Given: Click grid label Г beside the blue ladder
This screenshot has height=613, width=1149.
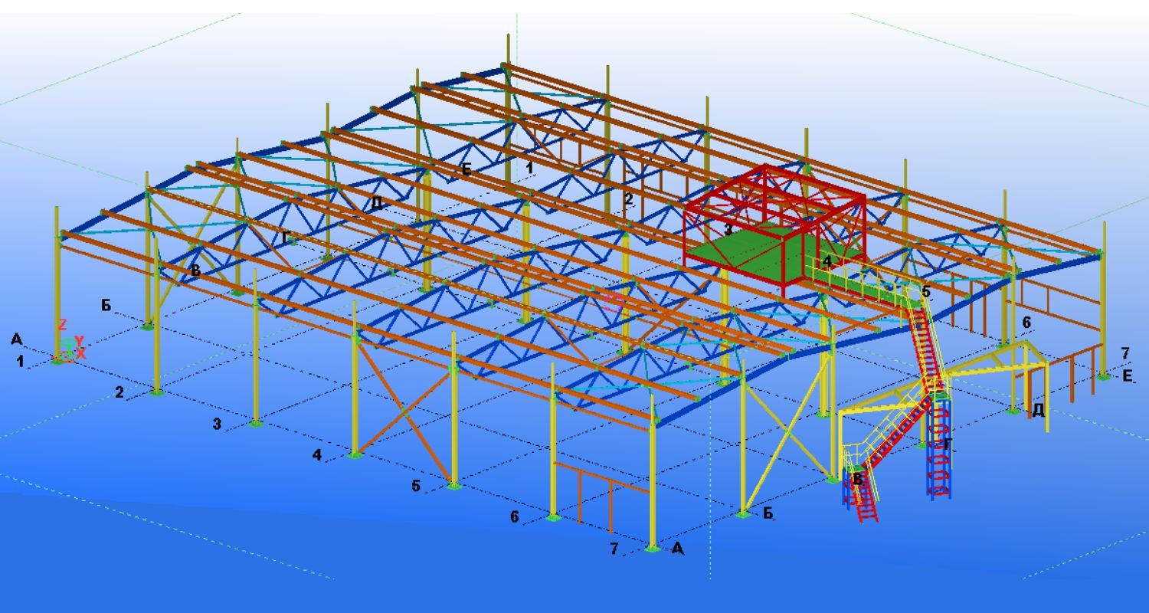Looking at the screenshot, I should pos(948,444).
